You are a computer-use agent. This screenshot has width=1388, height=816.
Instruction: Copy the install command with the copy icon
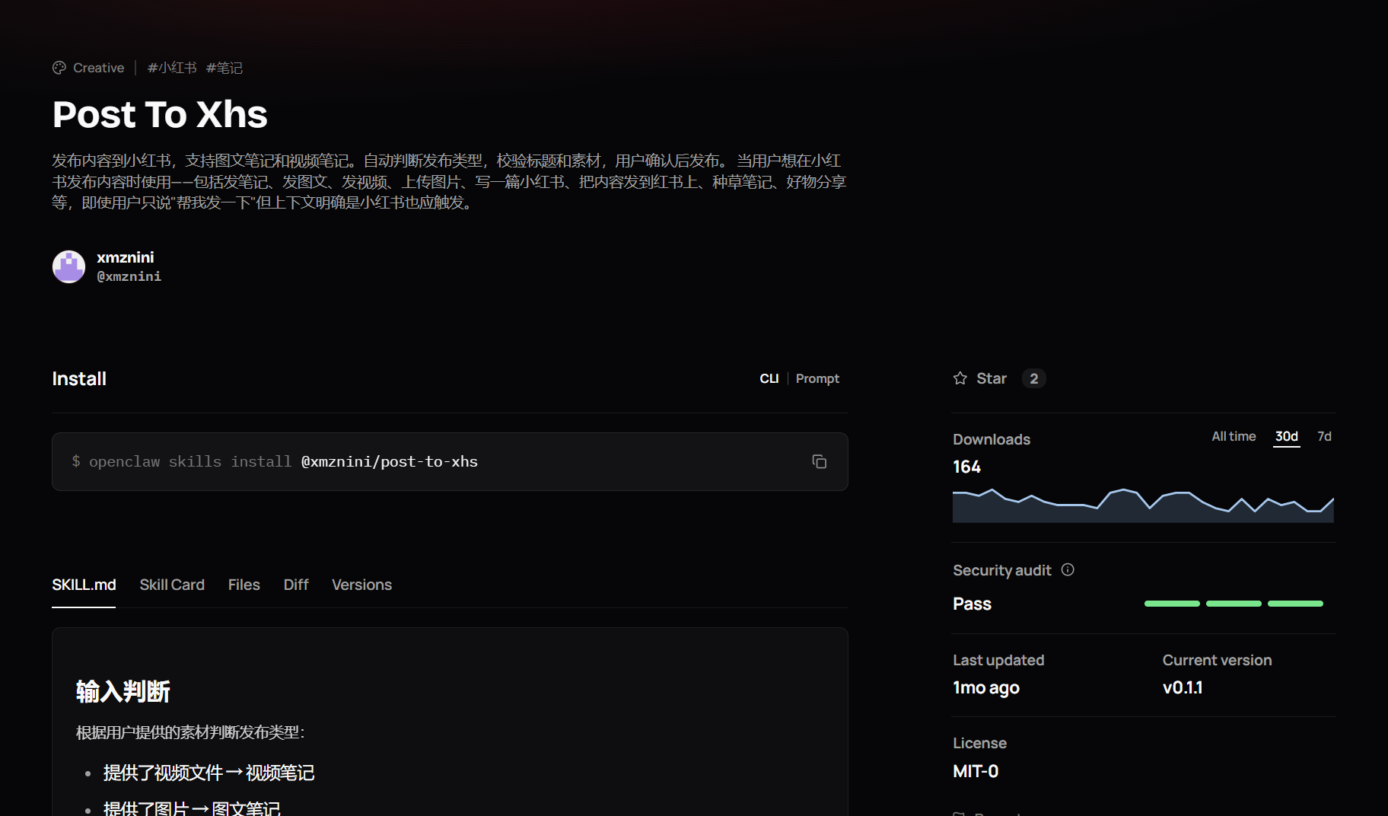pyautogui.click(x=819, y=461)
